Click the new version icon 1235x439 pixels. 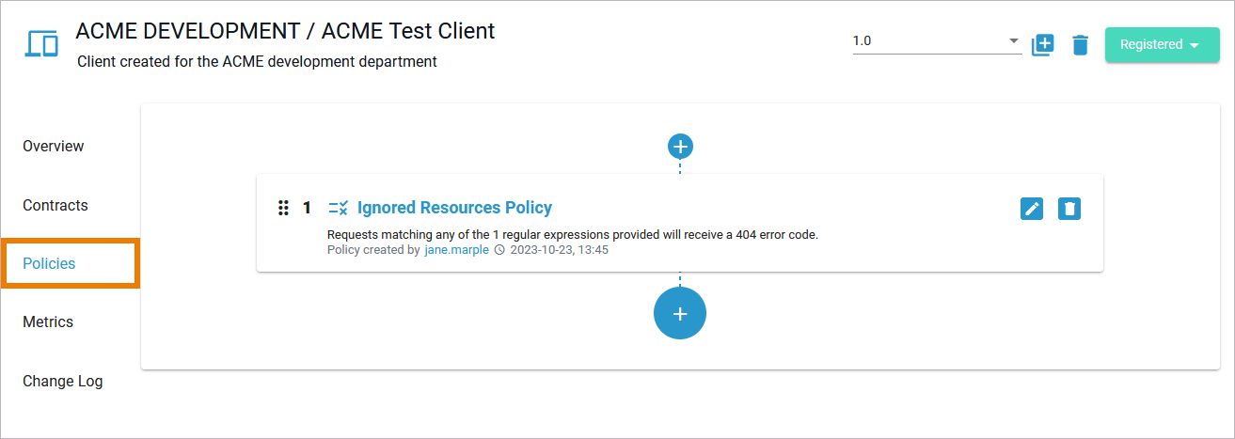(x=1043, y=44)
